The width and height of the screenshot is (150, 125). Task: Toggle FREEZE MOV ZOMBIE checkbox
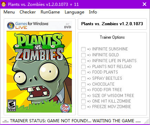tap(83, 107)
